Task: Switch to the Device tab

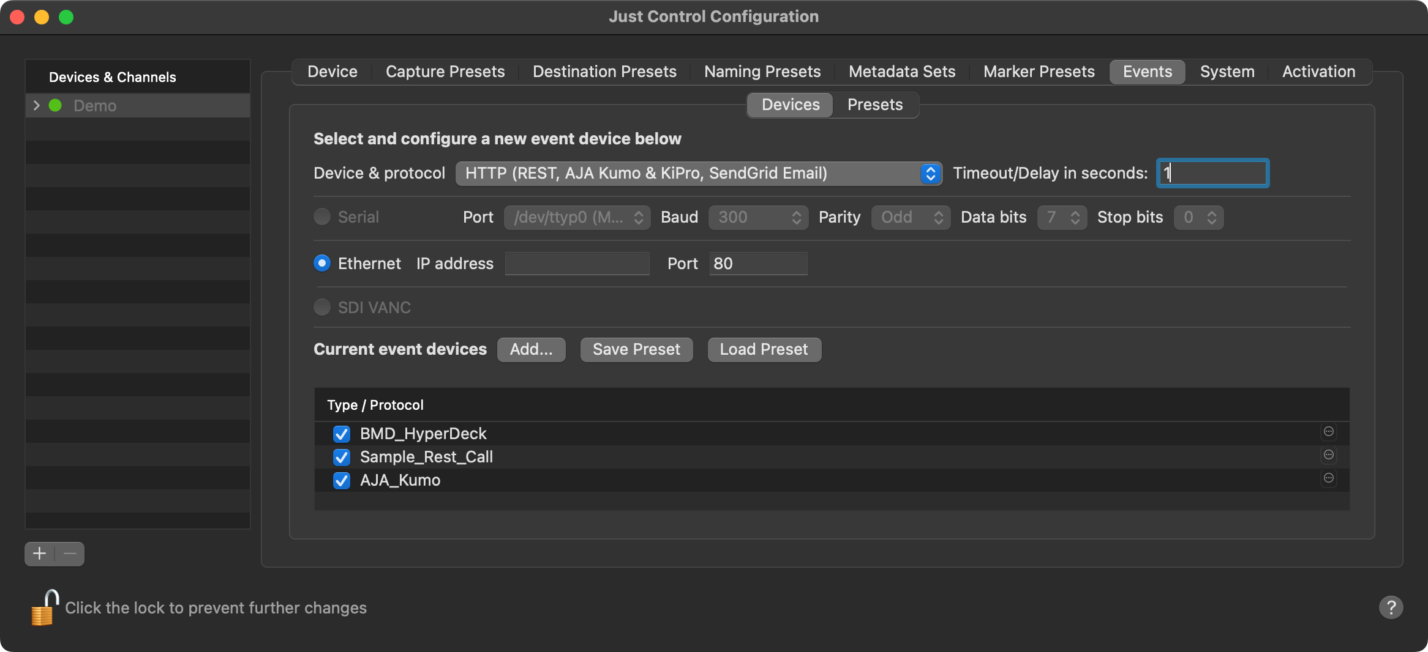Action: pos(333,72)
